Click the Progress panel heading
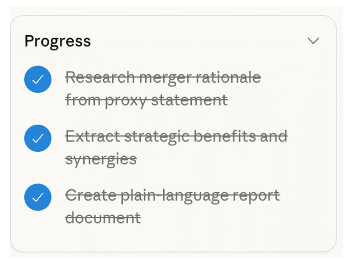This screenshot has width=362, height=262. click(58, 41)
